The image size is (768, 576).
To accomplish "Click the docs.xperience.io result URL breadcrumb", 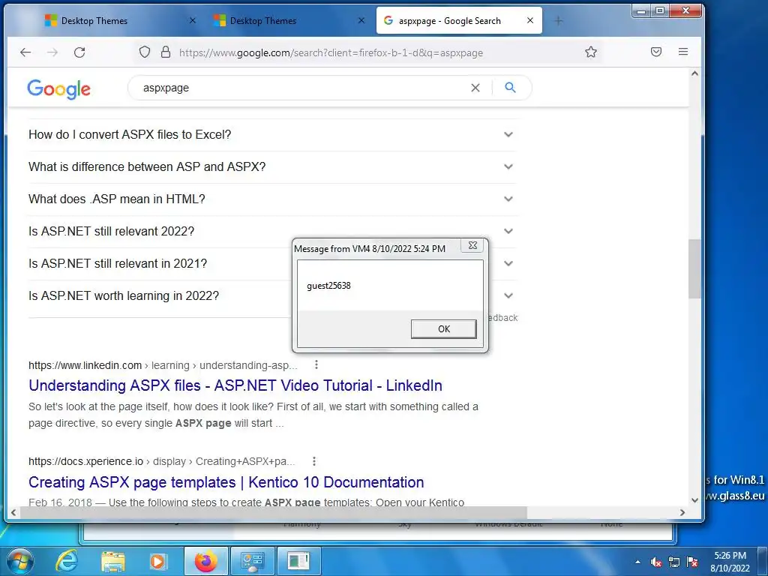I will (x=162, y=461).
